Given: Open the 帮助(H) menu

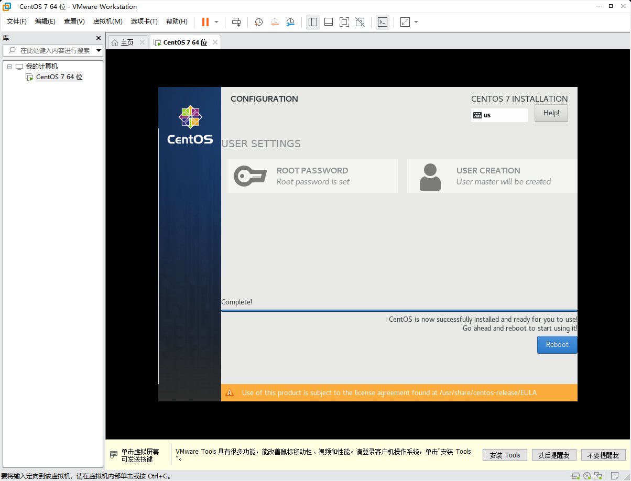Looking at the screenshot, I should tap(177, 21).
